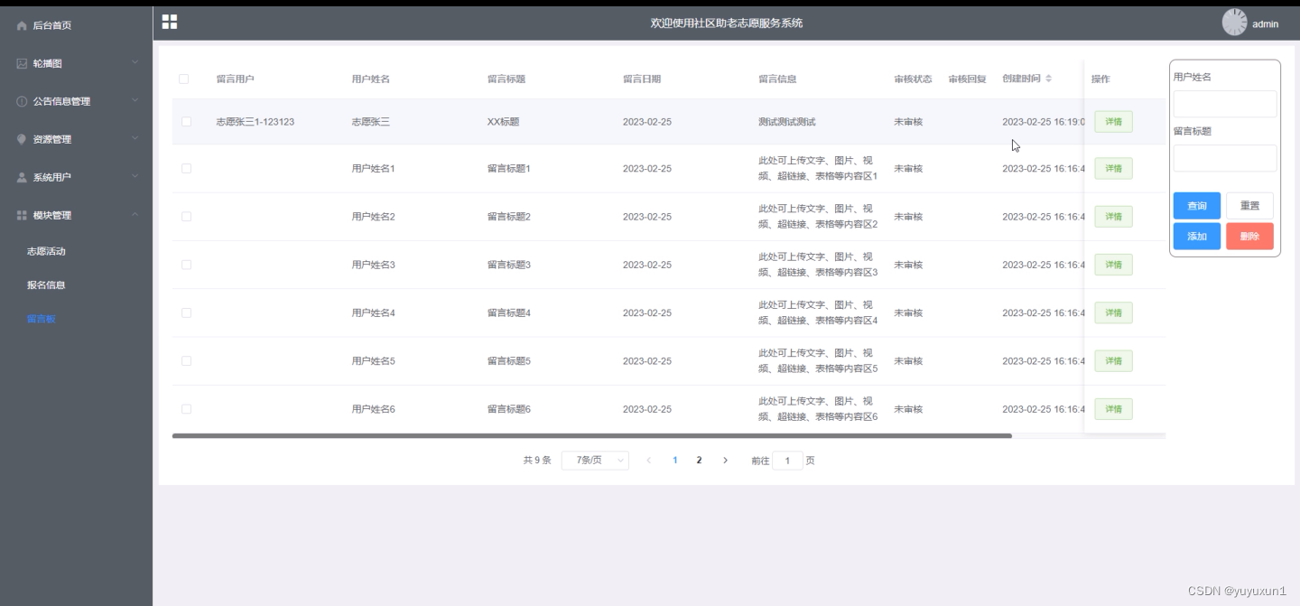Click the 志愿张三1-123123 cell
The width and height of the screenshot is (1300, 606).
[x=255, y=122]
